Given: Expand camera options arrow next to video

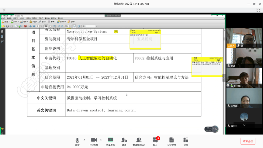Looking at the screenshot, I should (101, 140).
